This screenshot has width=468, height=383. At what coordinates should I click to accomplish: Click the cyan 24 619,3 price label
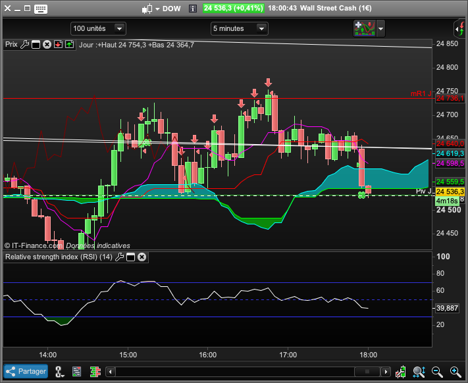450,153
